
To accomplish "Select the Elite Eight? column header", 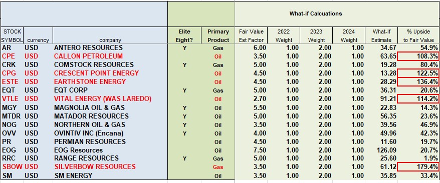I will (x=184, y=35).
